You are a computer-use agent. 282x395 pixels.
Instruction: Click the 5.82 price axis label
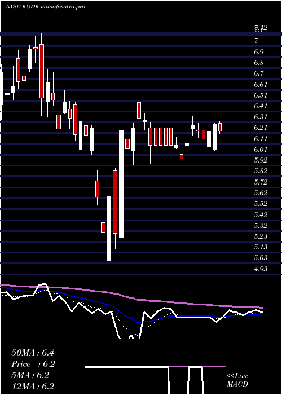tap(260, 171)
